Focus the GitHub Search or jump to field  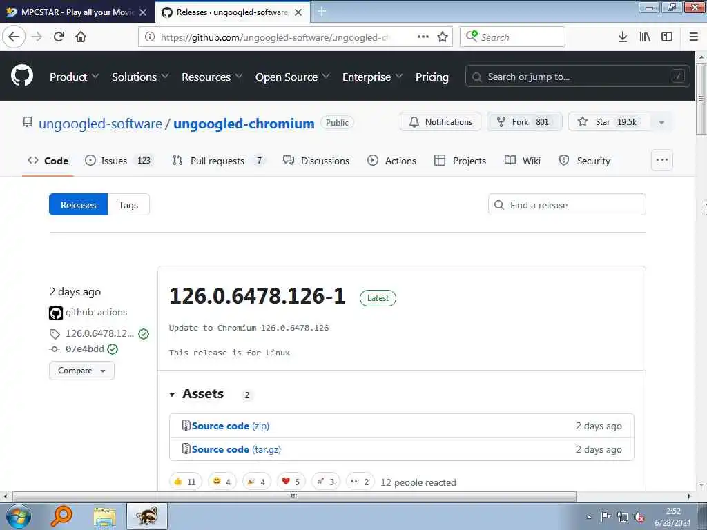click(578, 77)
